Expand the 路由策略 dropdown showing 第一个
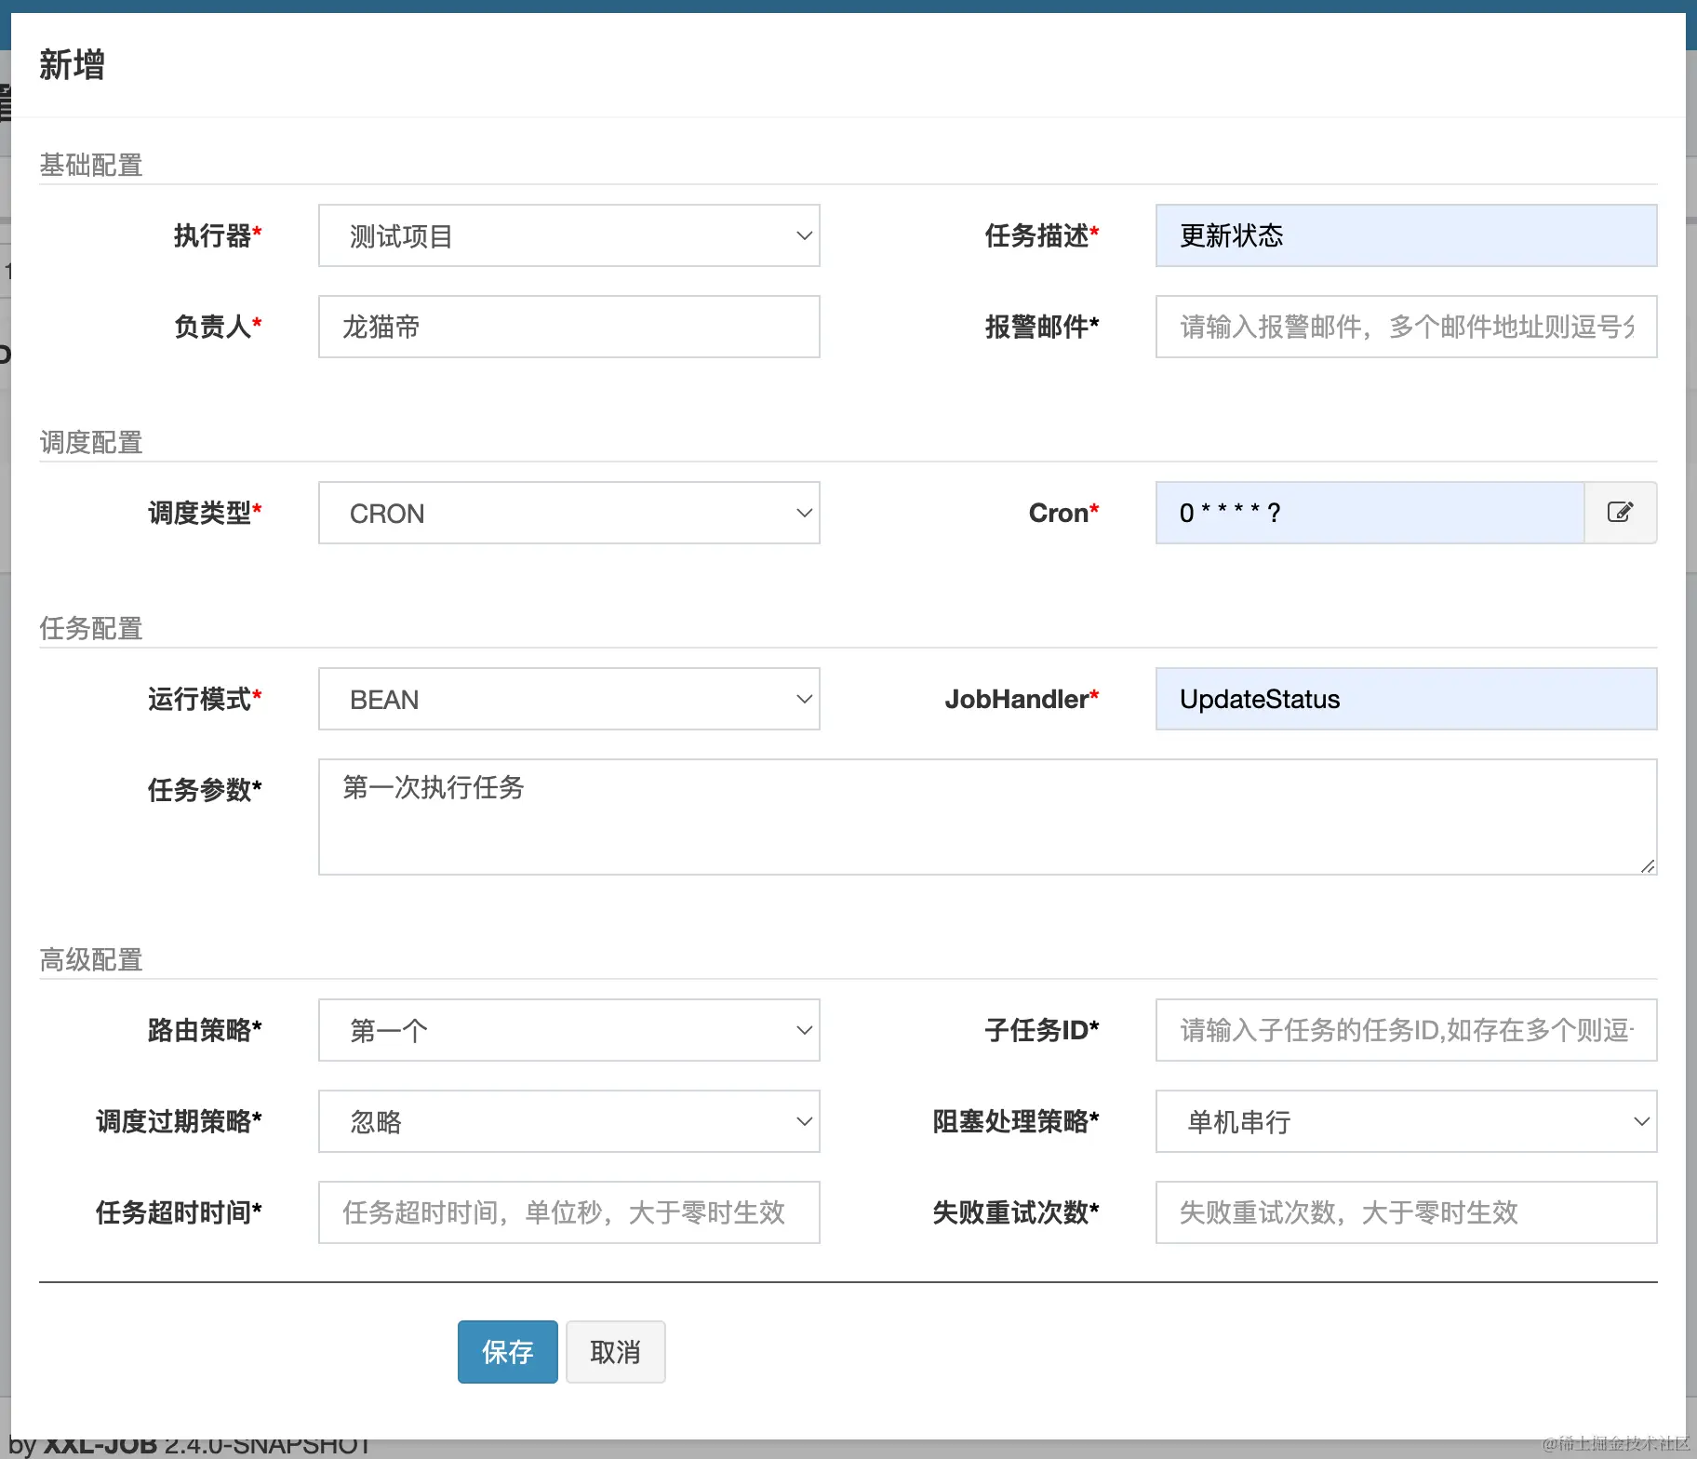 pos(569,1030)
